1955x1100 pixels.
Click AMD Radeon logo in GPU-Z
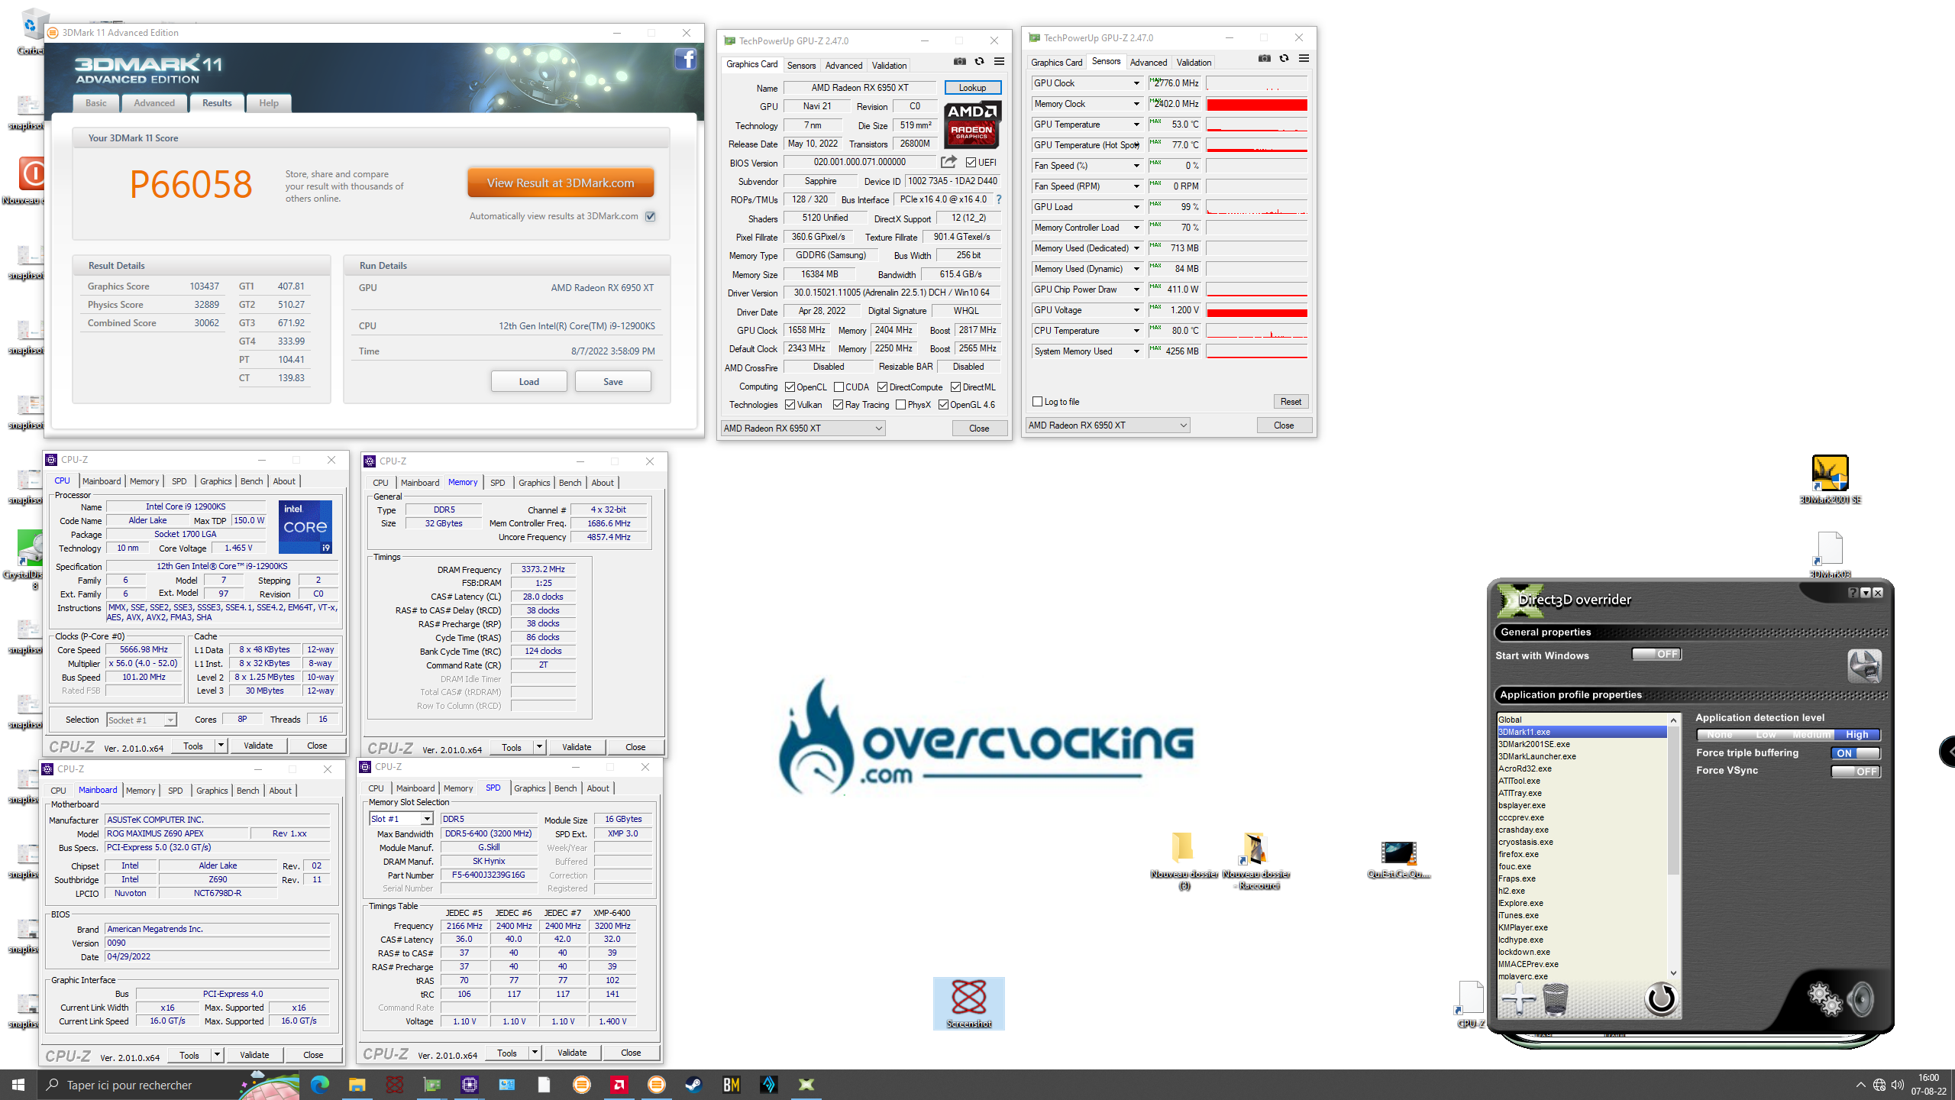click(x=972, y=125)
